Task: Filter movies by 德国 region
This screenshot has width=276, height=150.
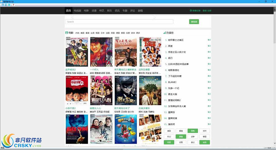Action: pyautogui.click(x=118, y=33)
